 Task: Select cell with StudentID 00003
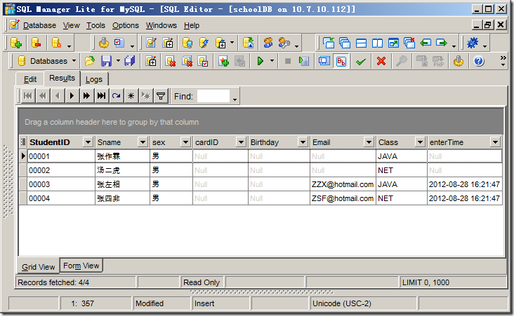tap(61, 184)
